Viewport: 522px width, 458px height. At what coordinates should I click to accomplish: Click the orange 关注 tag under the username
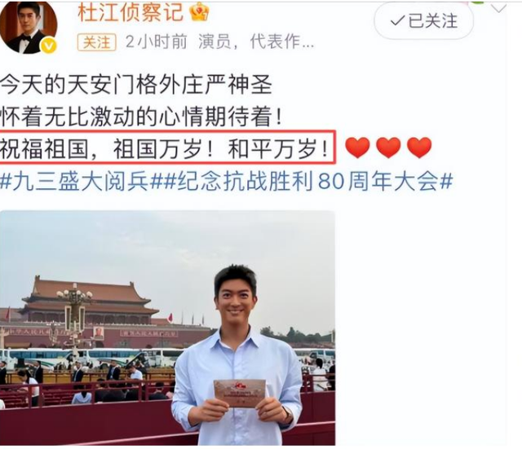pyautogui.click(x=96, y=42)
